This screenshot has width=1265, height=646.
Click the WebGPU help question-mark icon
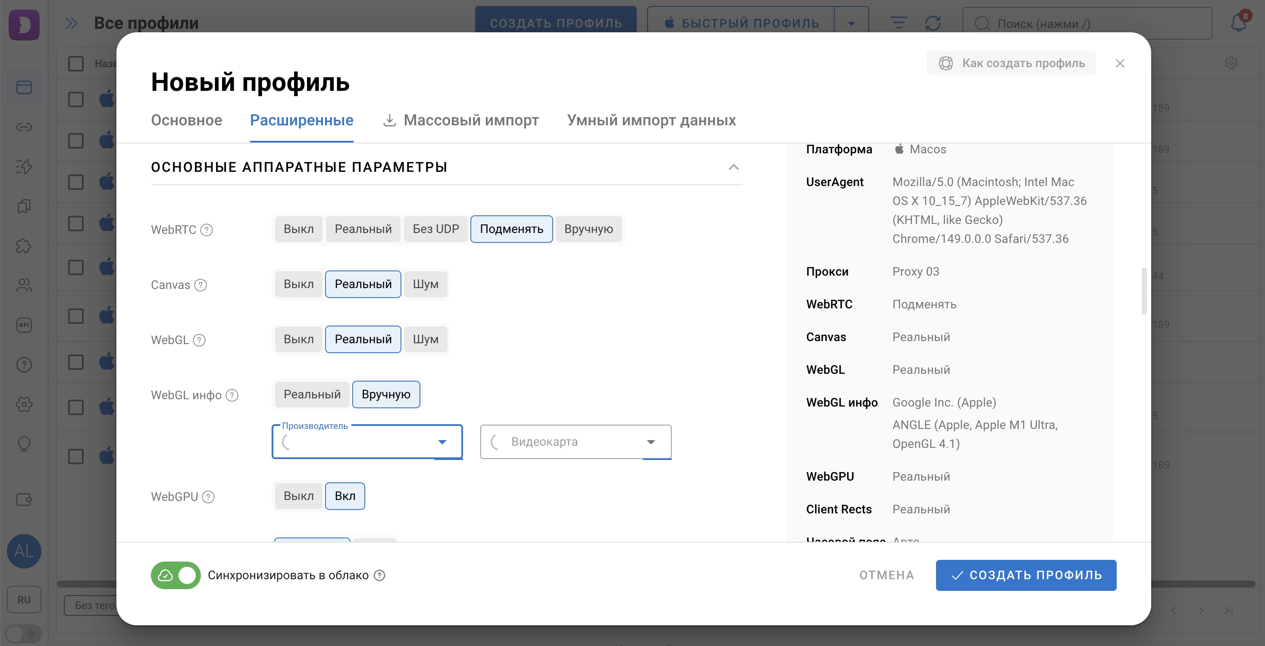click(x=208, y=497)
